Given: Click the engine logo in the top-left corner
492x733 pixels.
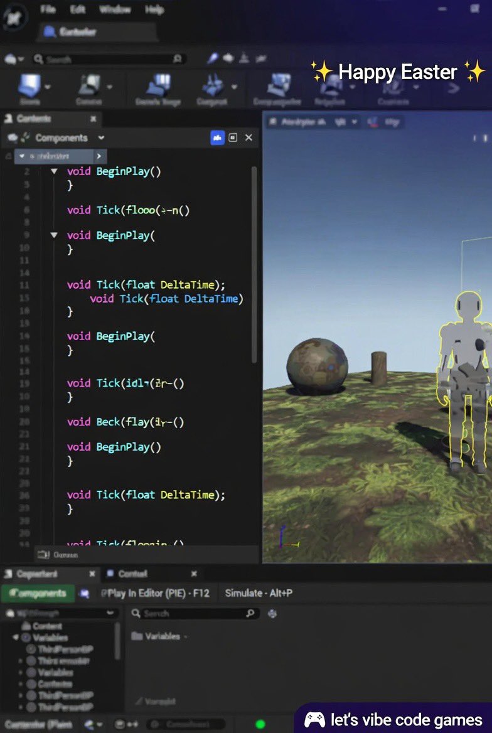Looking at the screenshot, I should (x=16, y=17).
